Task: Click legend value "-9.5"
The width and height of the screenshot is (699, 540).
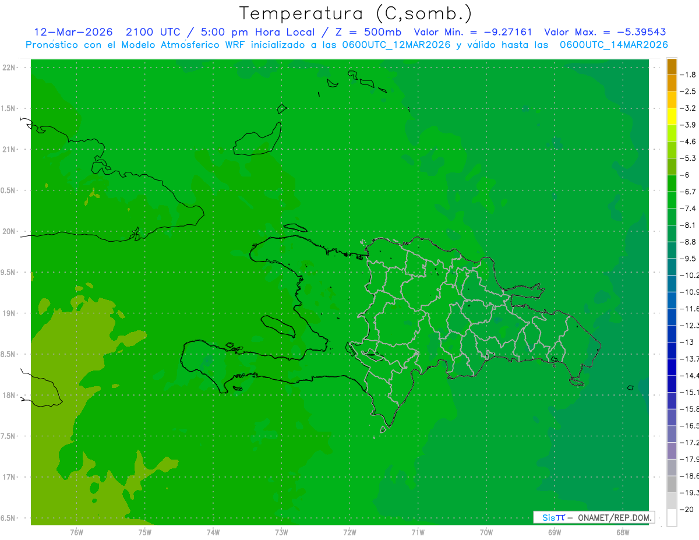Action: [689, 259]
